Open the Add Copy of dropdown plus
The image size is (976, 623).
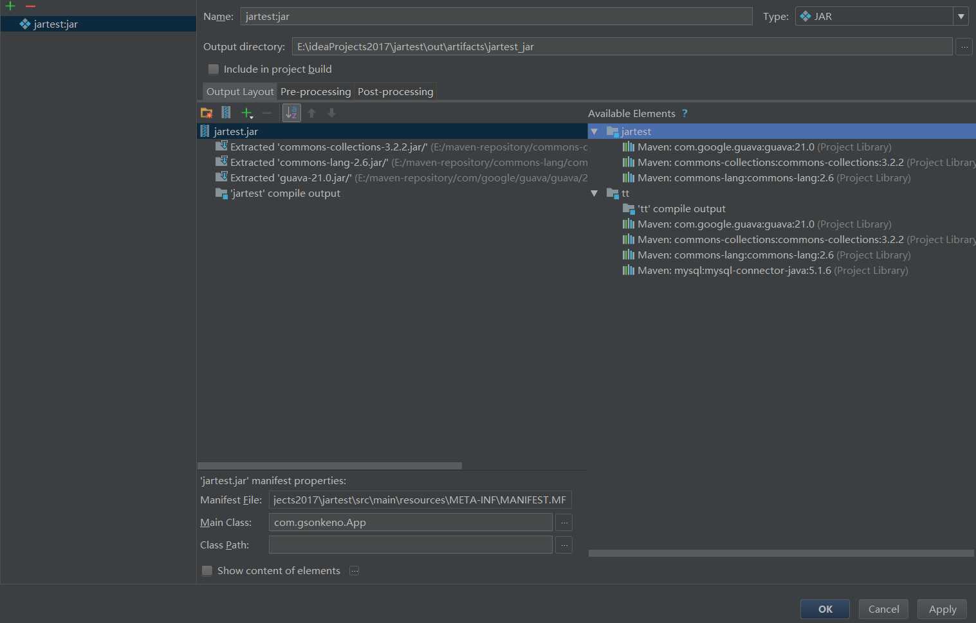(x=247, y=113)
